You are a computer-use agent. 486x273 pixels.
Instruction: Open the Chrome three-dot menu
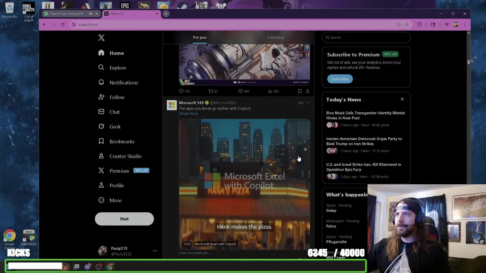click(465, 25)
